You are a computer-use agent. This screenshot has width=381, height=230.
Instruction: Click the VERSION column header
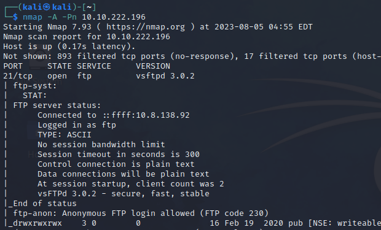pyautogui.click(x=153, y=66)
